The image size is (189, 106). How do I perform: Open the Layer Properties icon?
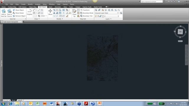96,10
